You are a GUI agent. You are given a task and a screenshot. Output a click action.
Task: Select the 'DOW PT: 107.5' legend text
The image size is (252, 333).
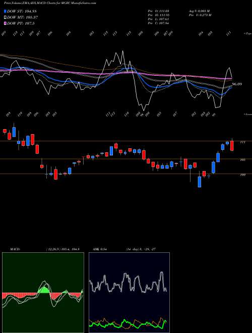tap(21, 23)
